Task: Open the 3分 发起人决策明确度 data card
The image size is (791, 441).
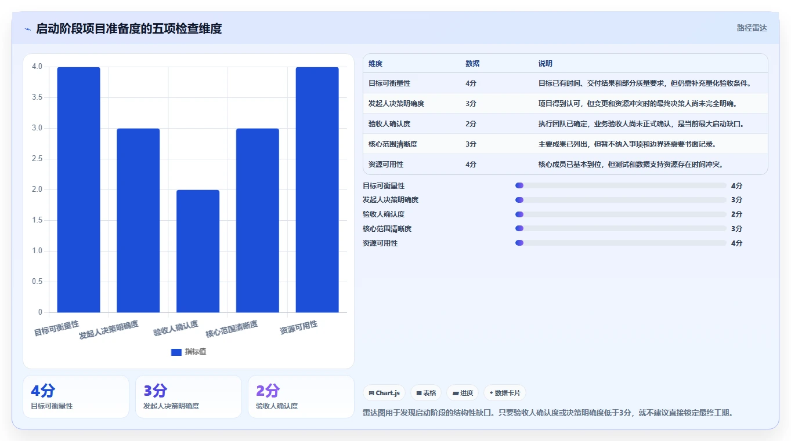Action: click(x=189, y=396)
